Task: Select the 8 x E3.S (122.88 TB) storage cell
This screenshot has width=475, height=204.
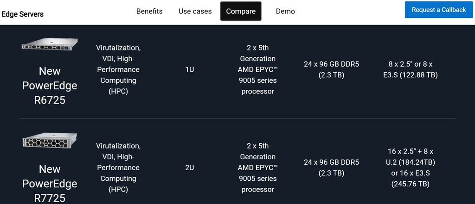Action: pyautogui.click(x=411, y=69)
